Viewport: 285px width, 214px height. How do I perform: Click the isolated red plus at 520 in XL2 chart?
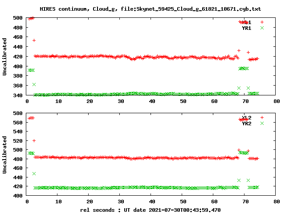34,141
